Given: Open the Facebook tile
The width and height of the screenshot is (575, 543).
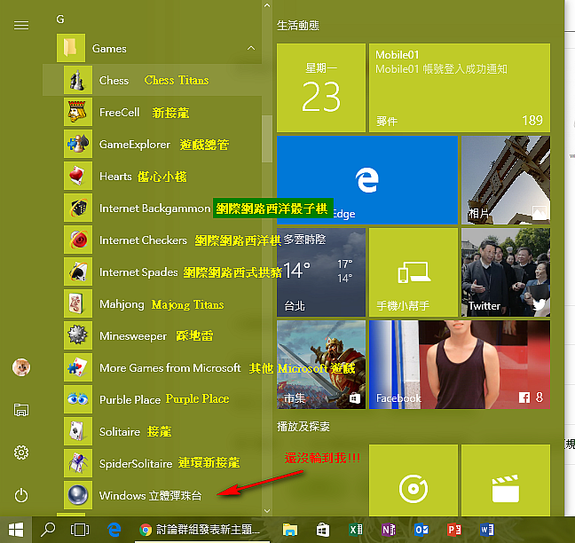Looking at the screenshot, I should point(460,365).
